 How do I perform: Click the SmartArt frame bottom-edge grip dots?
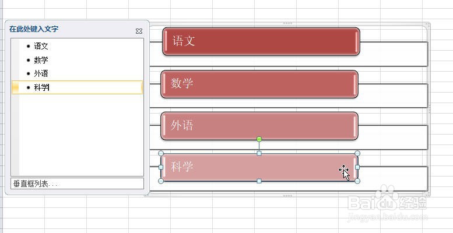(288, 196)
